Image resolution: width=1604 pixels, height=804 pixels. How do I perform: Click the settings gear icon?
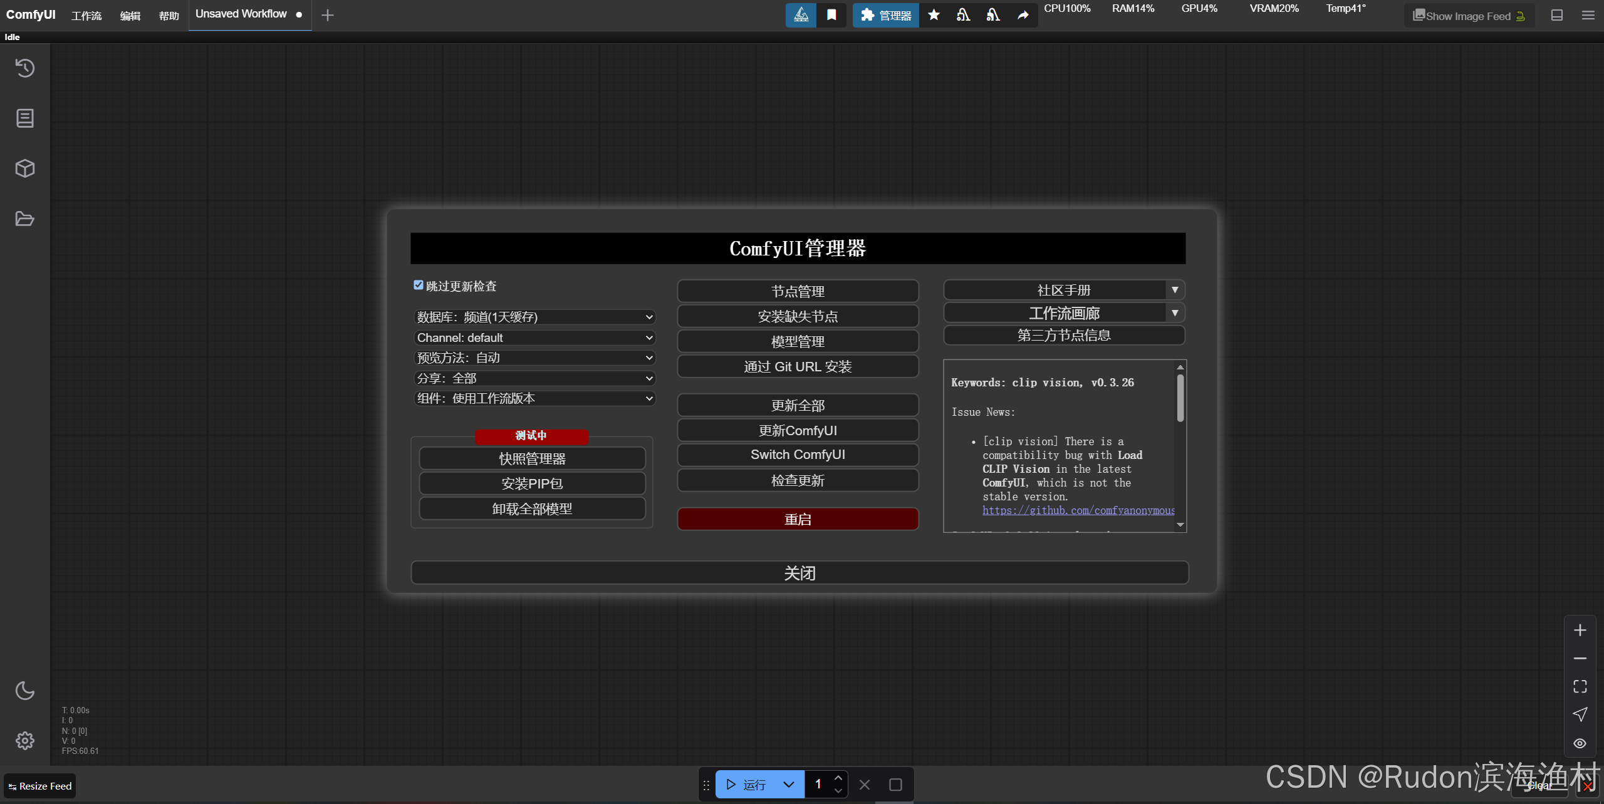pos(24,741)
